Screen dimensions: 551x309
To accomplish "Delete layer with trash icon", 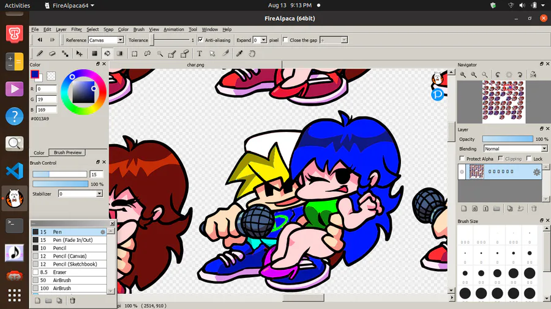I will (x=534, y=208).
